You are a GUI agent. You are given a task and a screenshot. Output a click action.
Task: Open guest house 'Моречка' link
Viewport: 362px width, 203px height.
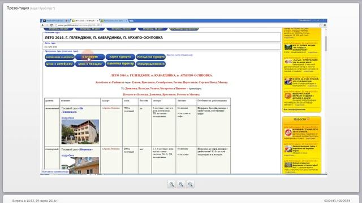click(x=85, y=149)
